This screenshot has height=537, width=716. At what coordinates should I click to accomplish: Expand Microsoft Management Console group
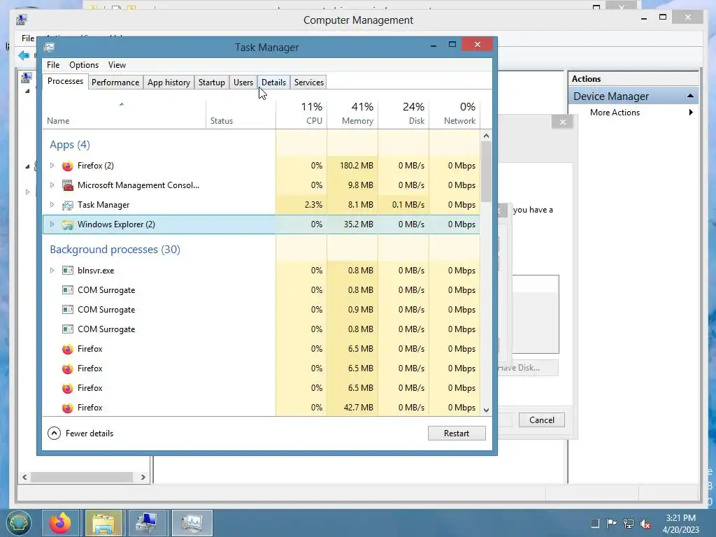[x=52, y=185]
